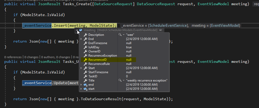Click the wrench icon beside OwnerID
This screenshot has width=259, height=108.
[85, 51]
